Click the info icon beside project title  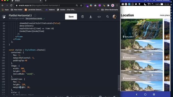pyautogui.click(x=35, y=15)
